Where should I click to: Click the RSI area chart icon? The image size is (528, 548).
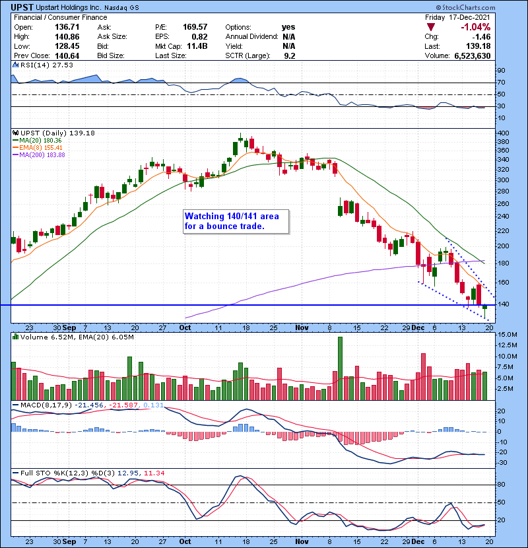[15, 65]
